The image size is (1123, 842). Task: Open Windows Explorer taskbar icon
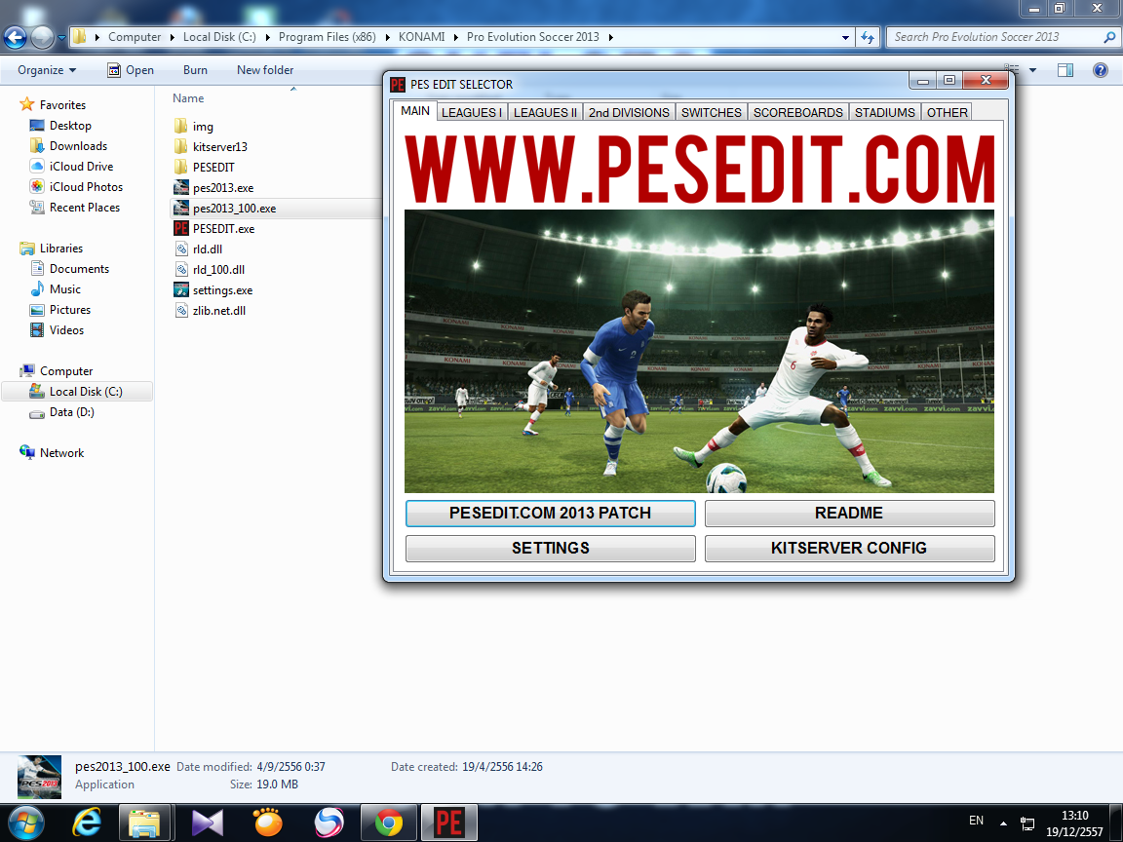pos(144,823)
